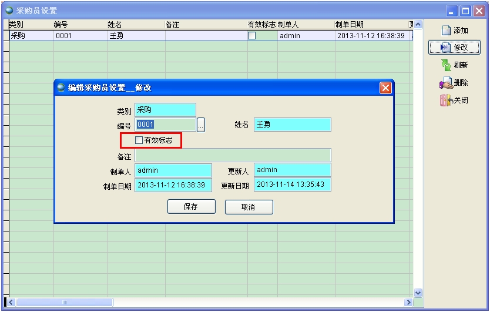Click the 关闭 (Close) icon button in sidebar
Image resolution: width=490 pixels, height=312 pixels.
coord(454,100)
